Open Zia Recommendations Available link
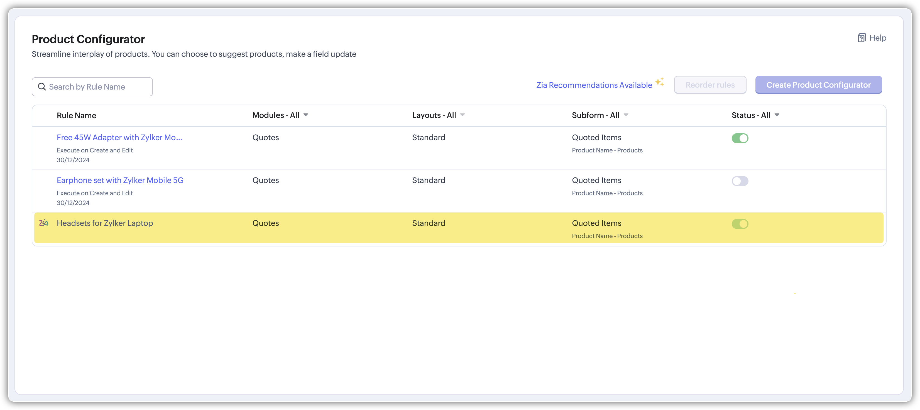The height and width of the screenshot is (410, 920). 594,85
